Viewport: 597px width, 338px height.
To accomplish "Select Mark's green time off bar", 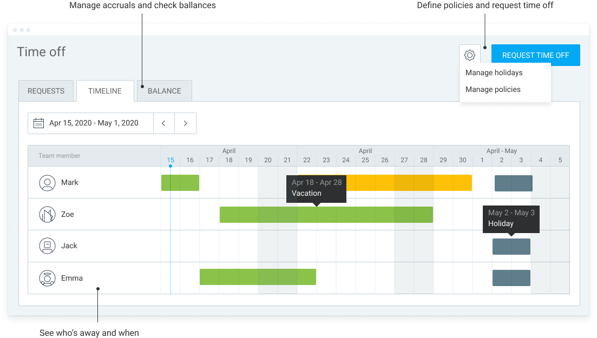I will [180, 183].
